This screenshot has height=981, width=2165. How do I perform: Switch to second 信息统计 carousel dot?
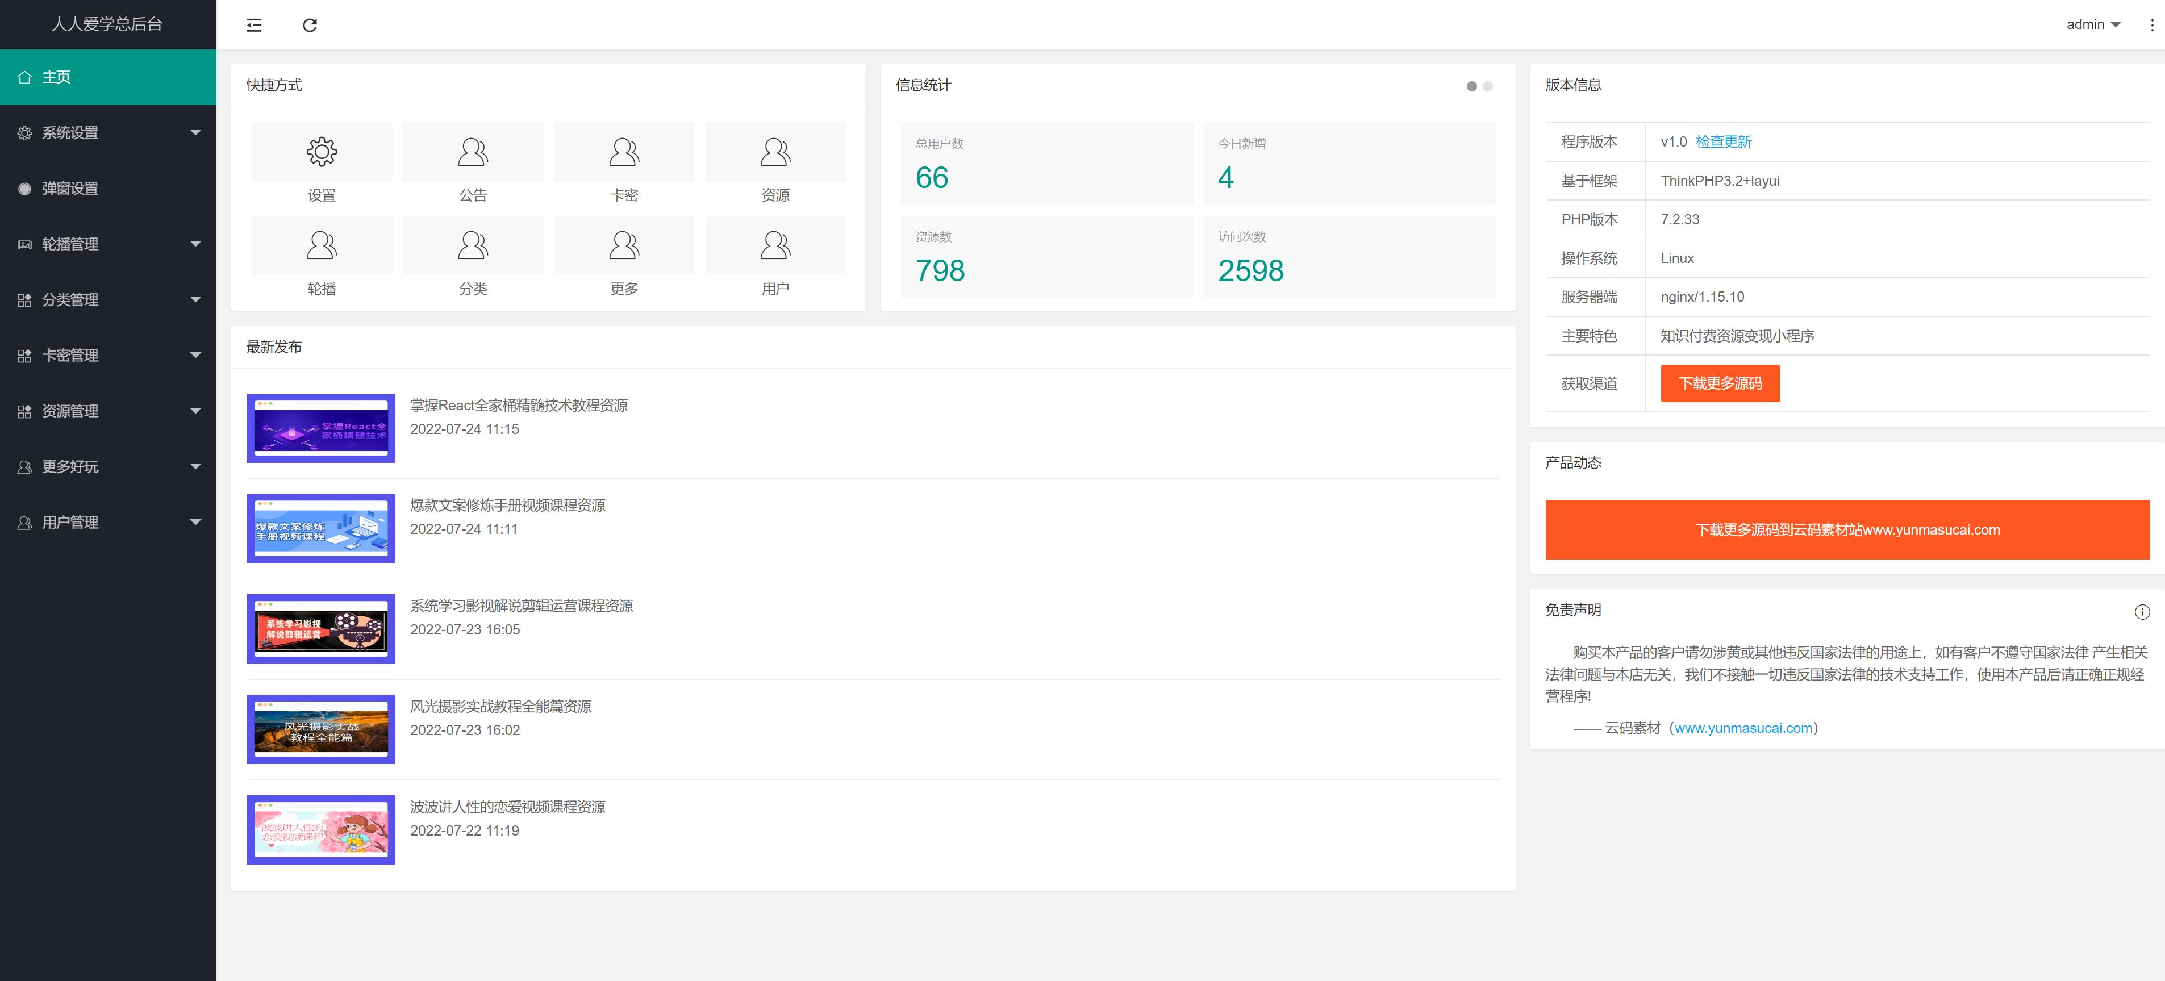(x=1488, y=86)
